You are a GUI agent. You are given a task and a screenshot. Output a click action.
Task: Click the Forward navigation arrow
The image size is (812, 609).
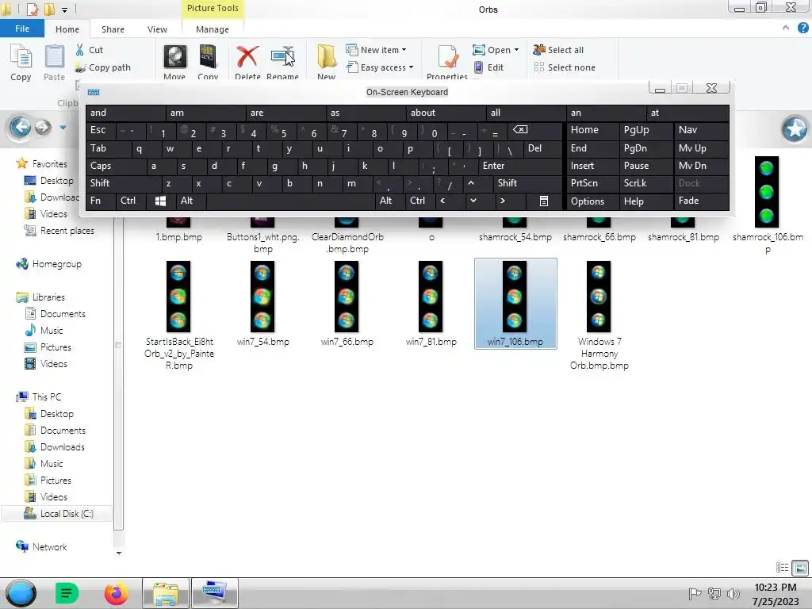tap(43, 127)
